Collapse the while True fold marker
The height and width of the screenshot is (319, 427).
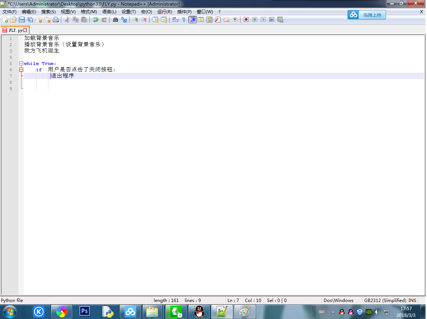[21, 64]
